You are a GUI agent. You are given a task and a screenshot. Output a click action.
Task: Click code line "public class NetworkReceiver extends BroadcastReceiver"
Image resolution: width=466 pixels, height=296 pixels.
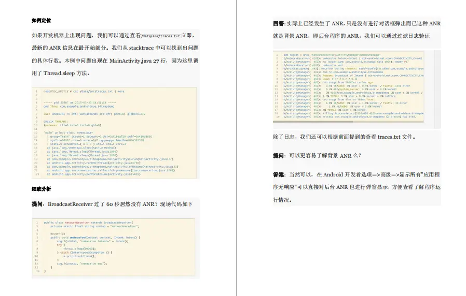click(88, 223)
